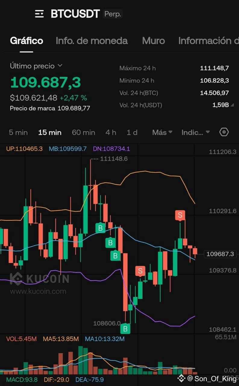Expand the Vol. 24 h(USDT) corner arrow

[x=232, y=105]
